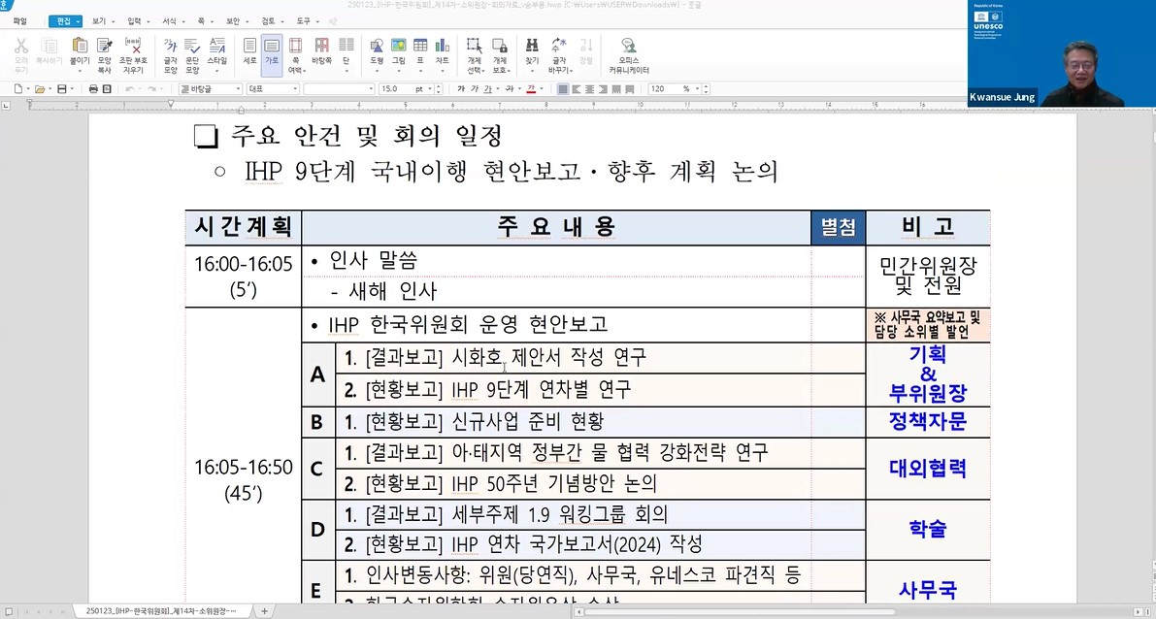Viewport: 1156px width, 619px height.
Task: Insert a chart with 차트 icon
Action: tap(442, 55)
